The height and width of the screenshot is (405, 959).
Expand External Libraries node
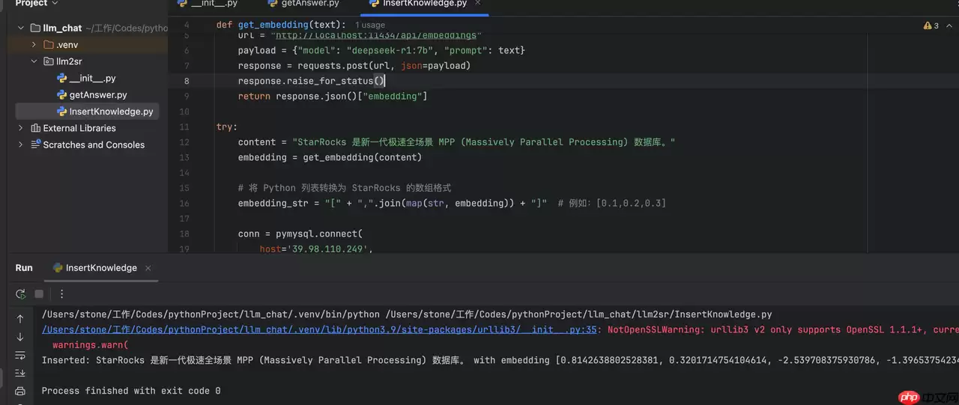[x=20, y=128]
